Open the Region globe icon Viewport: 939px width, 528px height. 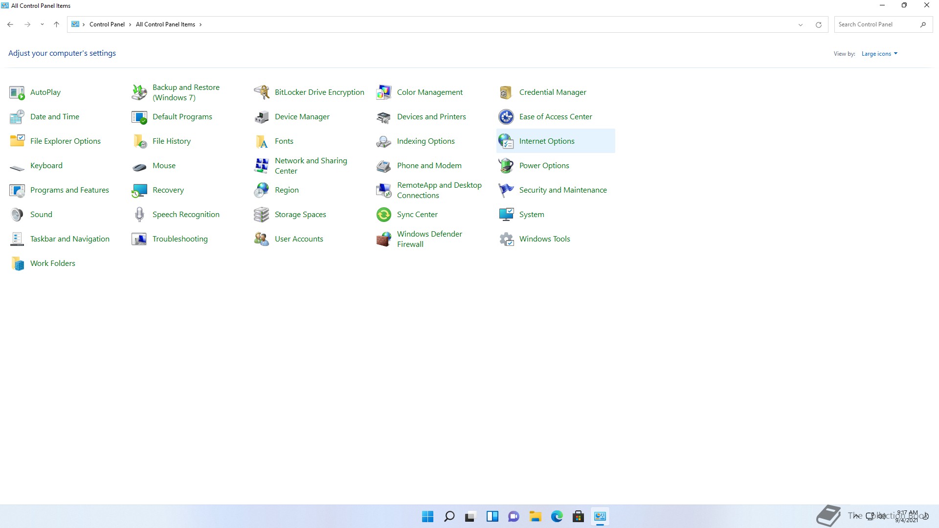[262, 190]
